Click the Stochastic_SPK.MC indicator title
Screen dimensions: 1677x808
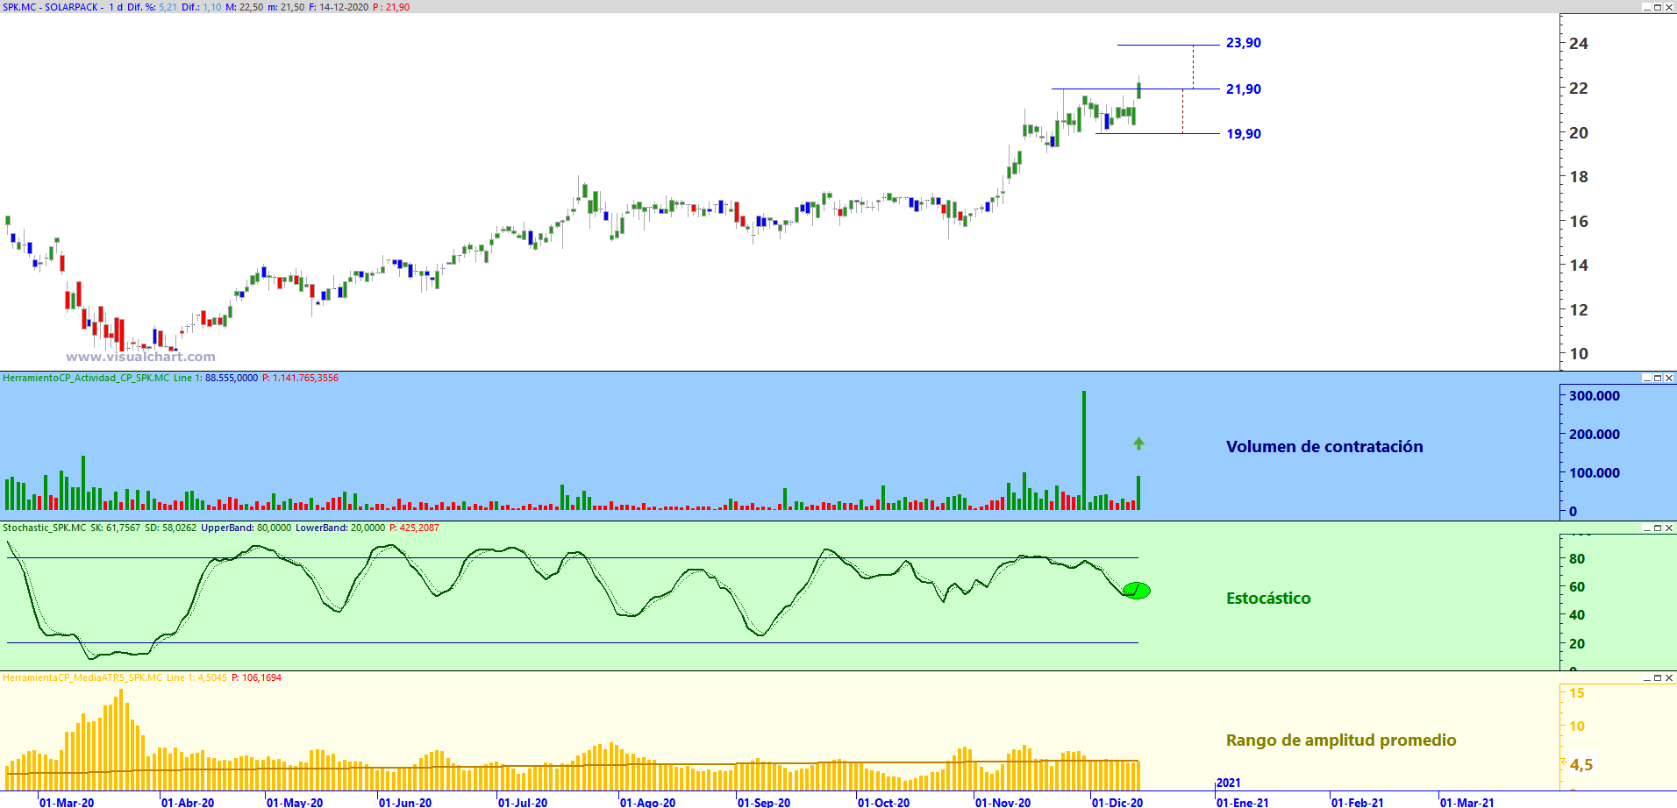pos(45,528)
